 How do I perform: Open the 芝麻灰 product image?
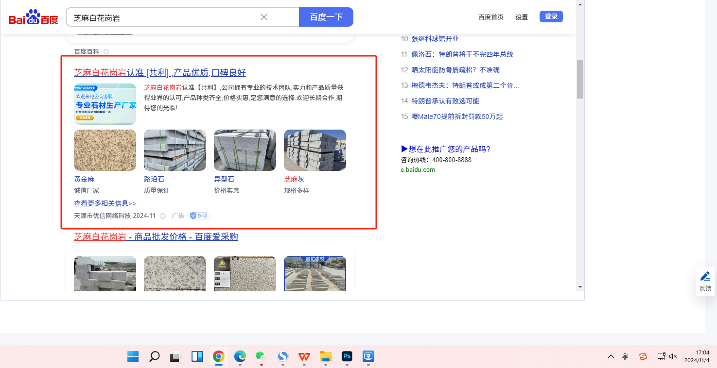coord(315,150)
